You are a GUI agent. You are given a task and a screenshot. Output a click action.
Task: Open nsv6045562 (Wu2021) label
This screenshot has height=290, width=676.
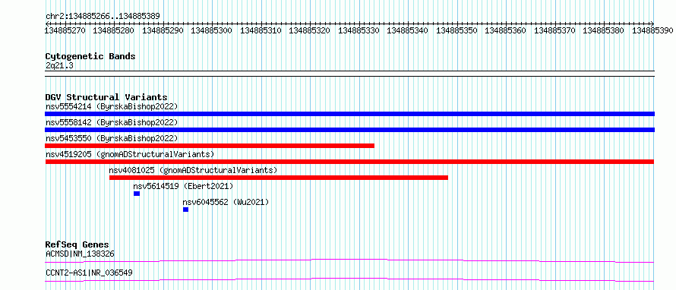pos(226,202)
